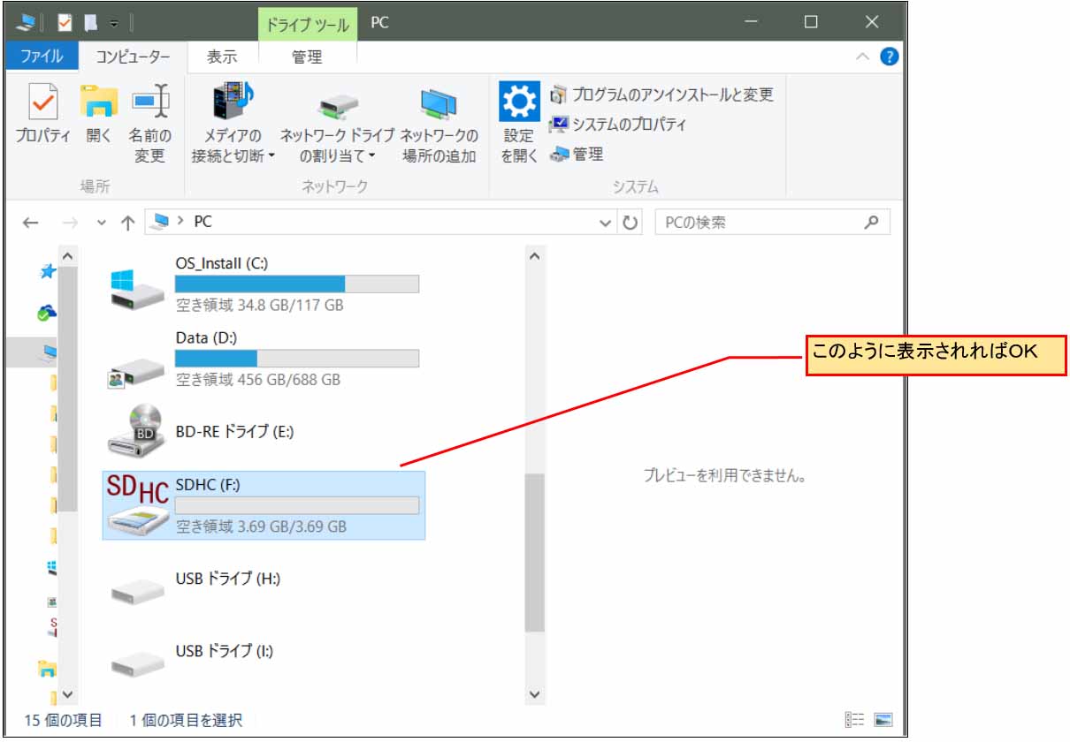Click the Up arrow navigation button
The image size is (1070, 742).
pos(127,223)
